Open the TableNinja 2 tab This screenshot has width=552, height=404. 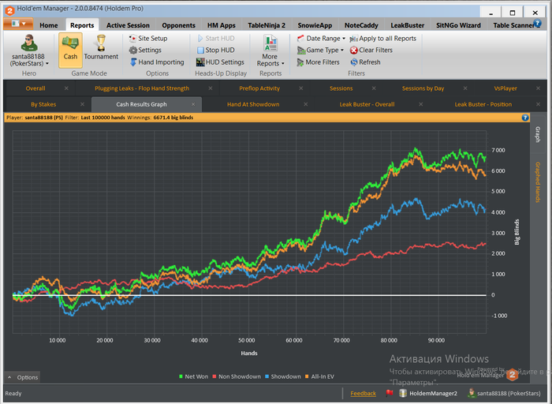point(267,25)
